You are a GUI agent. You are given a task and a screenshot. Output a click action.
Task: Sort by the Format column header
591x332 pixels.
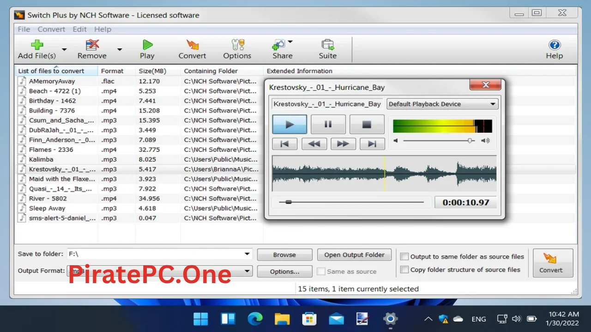(116, 71)
